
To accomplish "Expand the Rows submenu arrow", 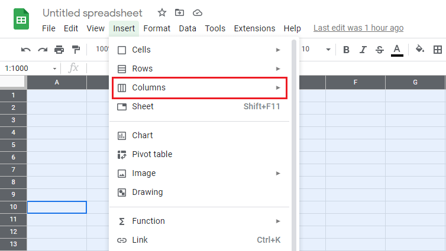I will [278, 69].
